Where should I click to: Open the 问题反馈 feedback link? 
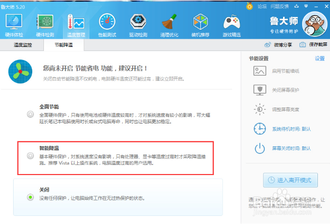tap(280, 7)
